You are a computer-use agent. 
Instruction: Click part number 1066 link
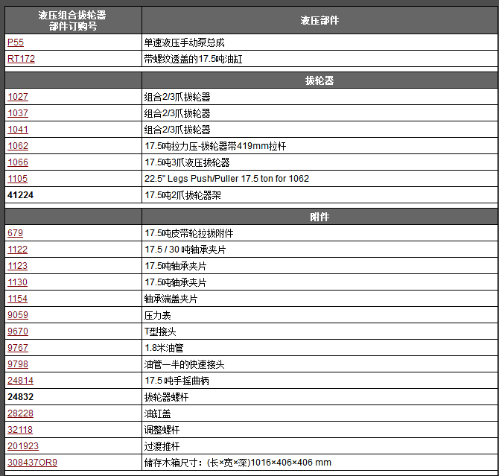click(18, 162)
